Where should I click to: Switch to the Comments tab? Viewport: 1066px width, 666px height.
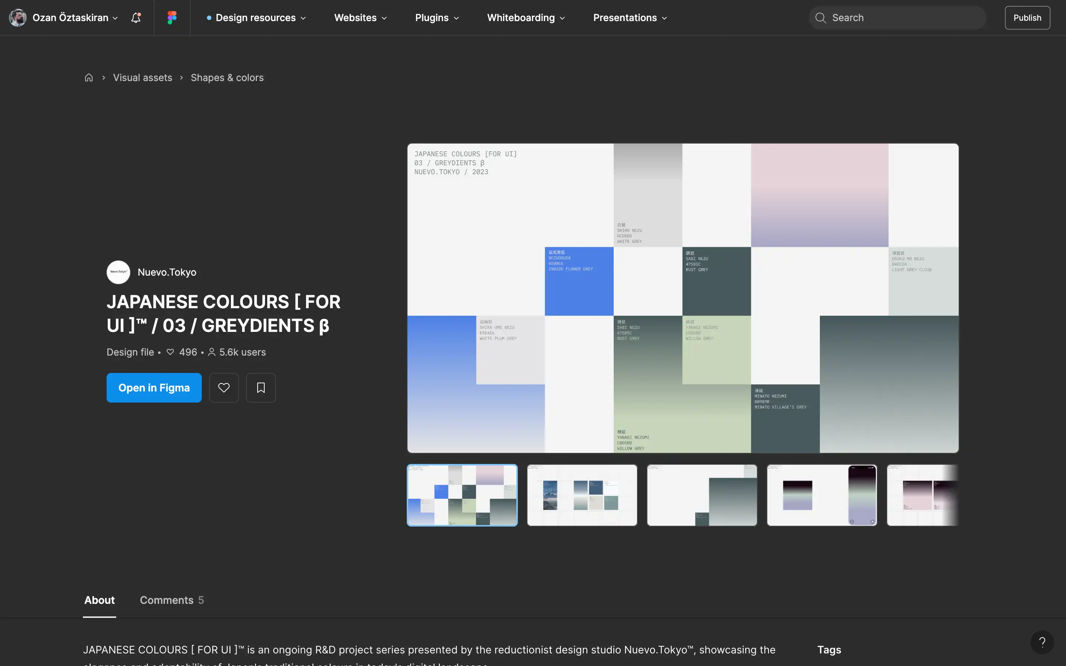pos(167,600)
